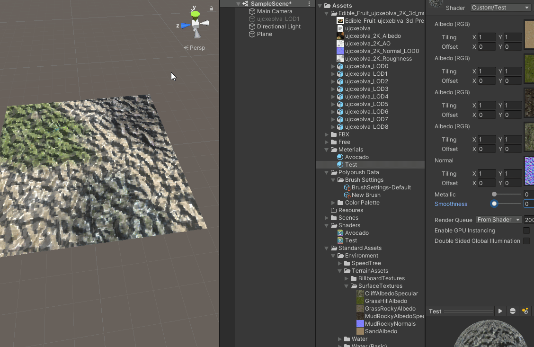Select ujcxeblva_LOD8 mesh icon

340,127
